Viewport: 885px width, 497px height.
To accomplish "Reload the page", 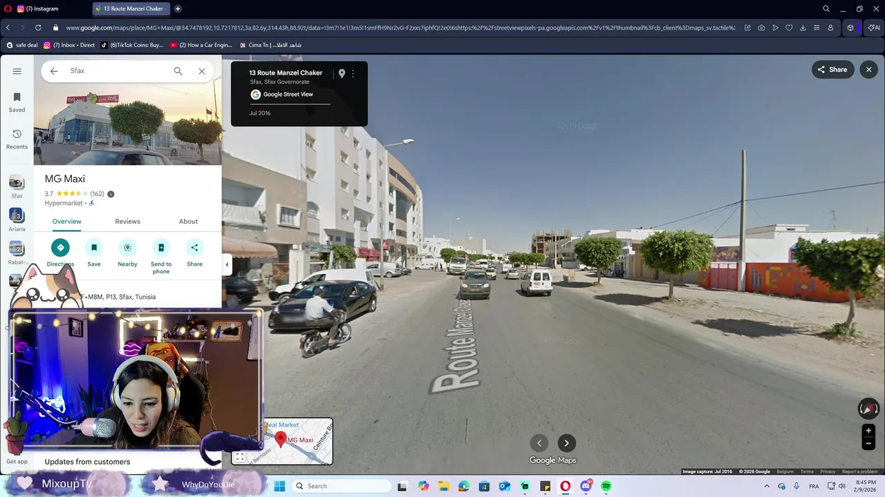I will [37, 28].
